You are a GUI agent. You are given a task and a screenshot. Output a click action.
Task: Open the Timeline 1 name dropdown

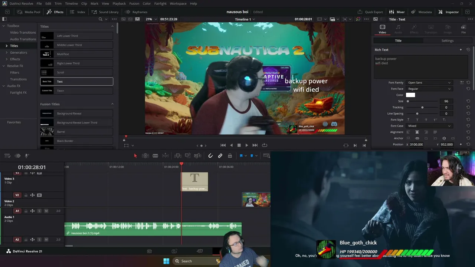[245, 19]
